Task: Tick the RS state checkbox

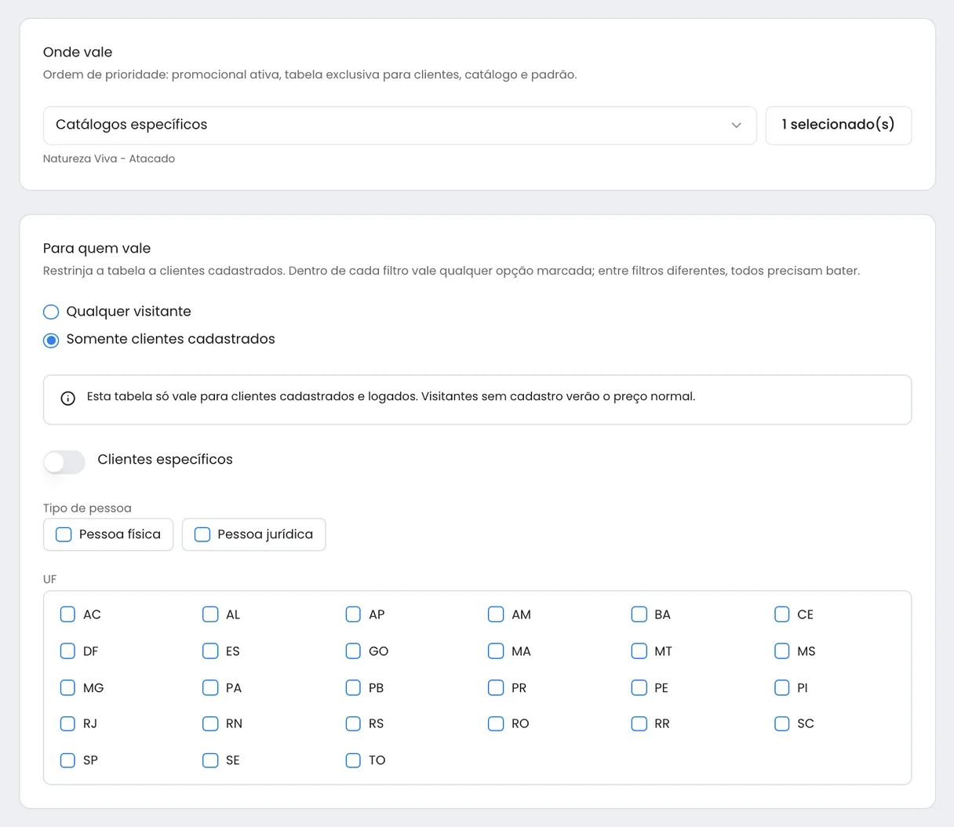Action: (353, 723)
